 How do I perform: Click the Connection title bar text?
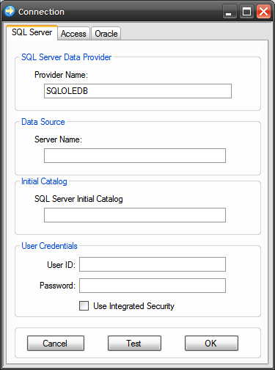click(x=41, y=12)
